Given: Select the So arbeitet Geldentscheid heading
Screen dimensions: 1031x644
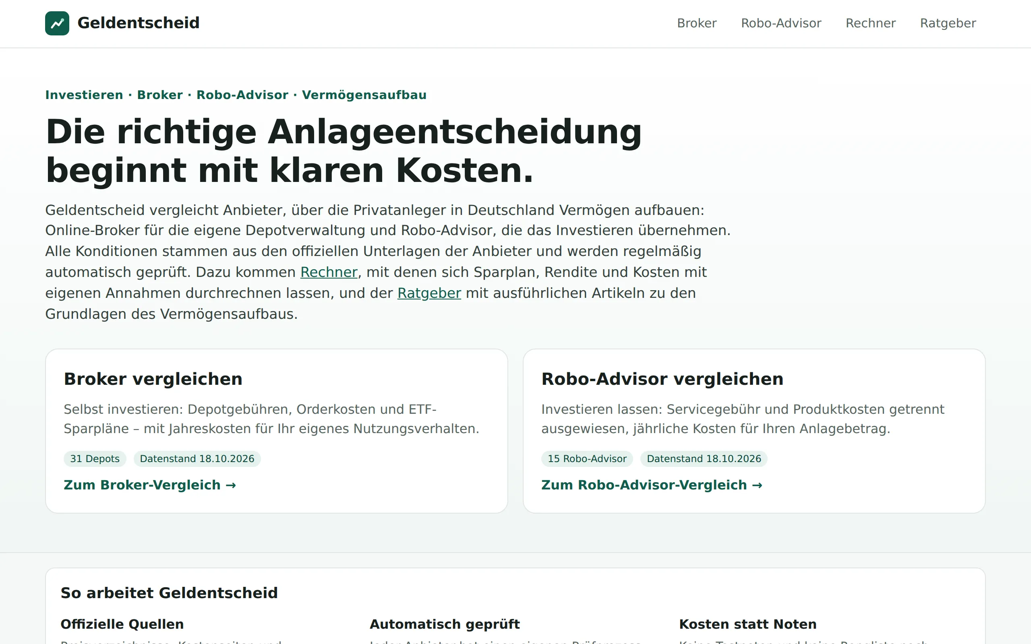Looking at the screenshot, I should pos(169,593).
